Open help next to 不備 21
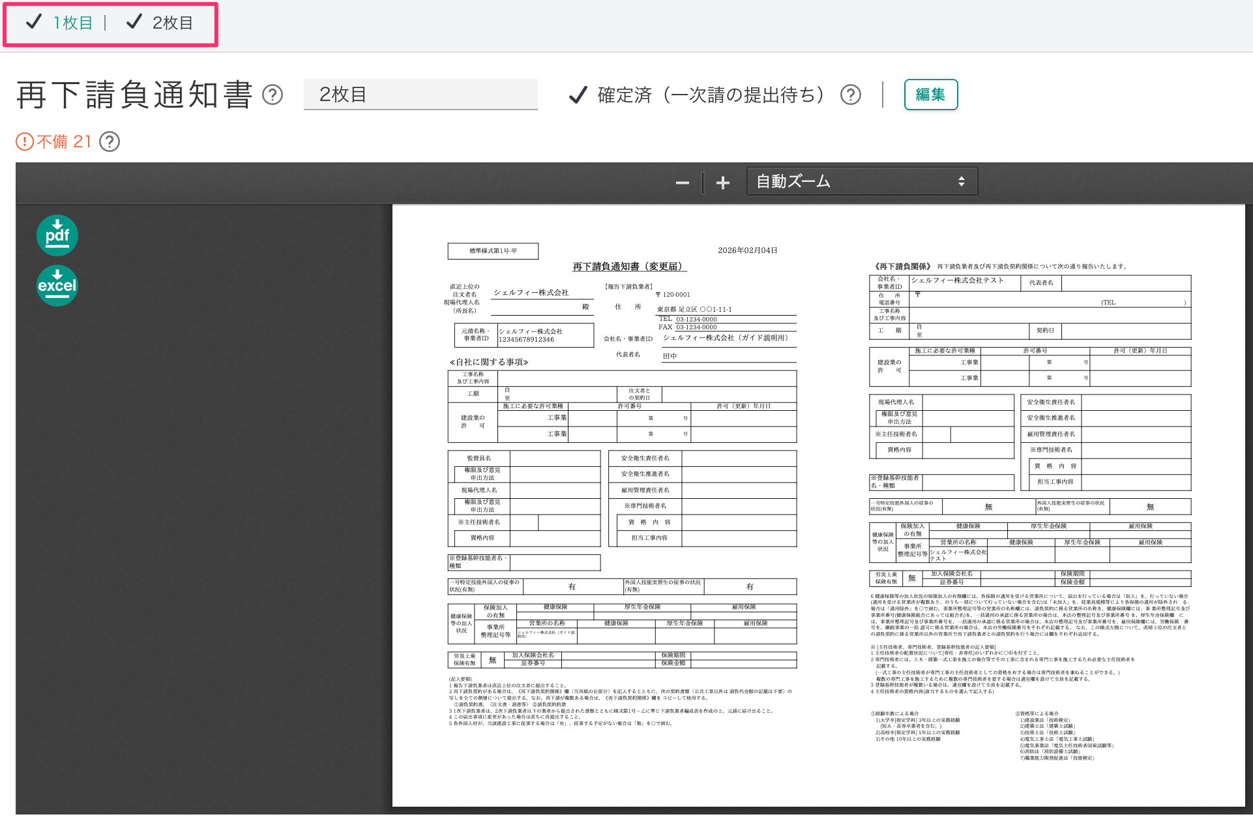 click(x=109, y=142)
